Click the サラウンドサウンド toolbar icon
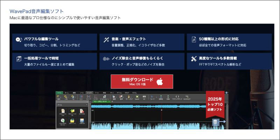 pos(177,97)
